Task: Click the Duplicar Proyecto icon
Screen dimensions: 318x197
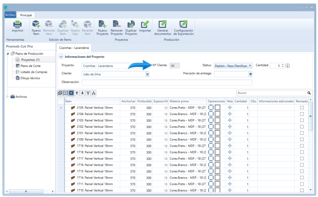Action: [x=131, y=24]
